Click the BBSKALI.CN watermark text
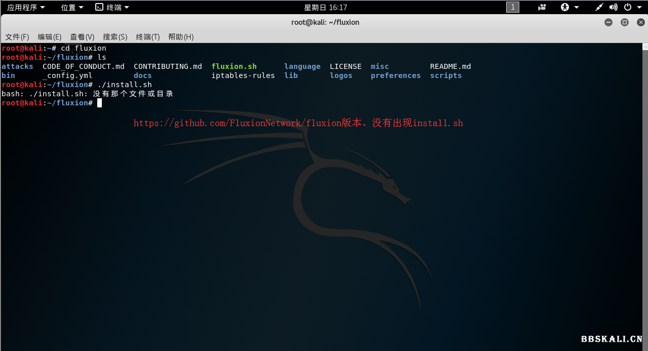Image resolution: width=648 pixels, height=351 pixels. [x=612, y=338]
